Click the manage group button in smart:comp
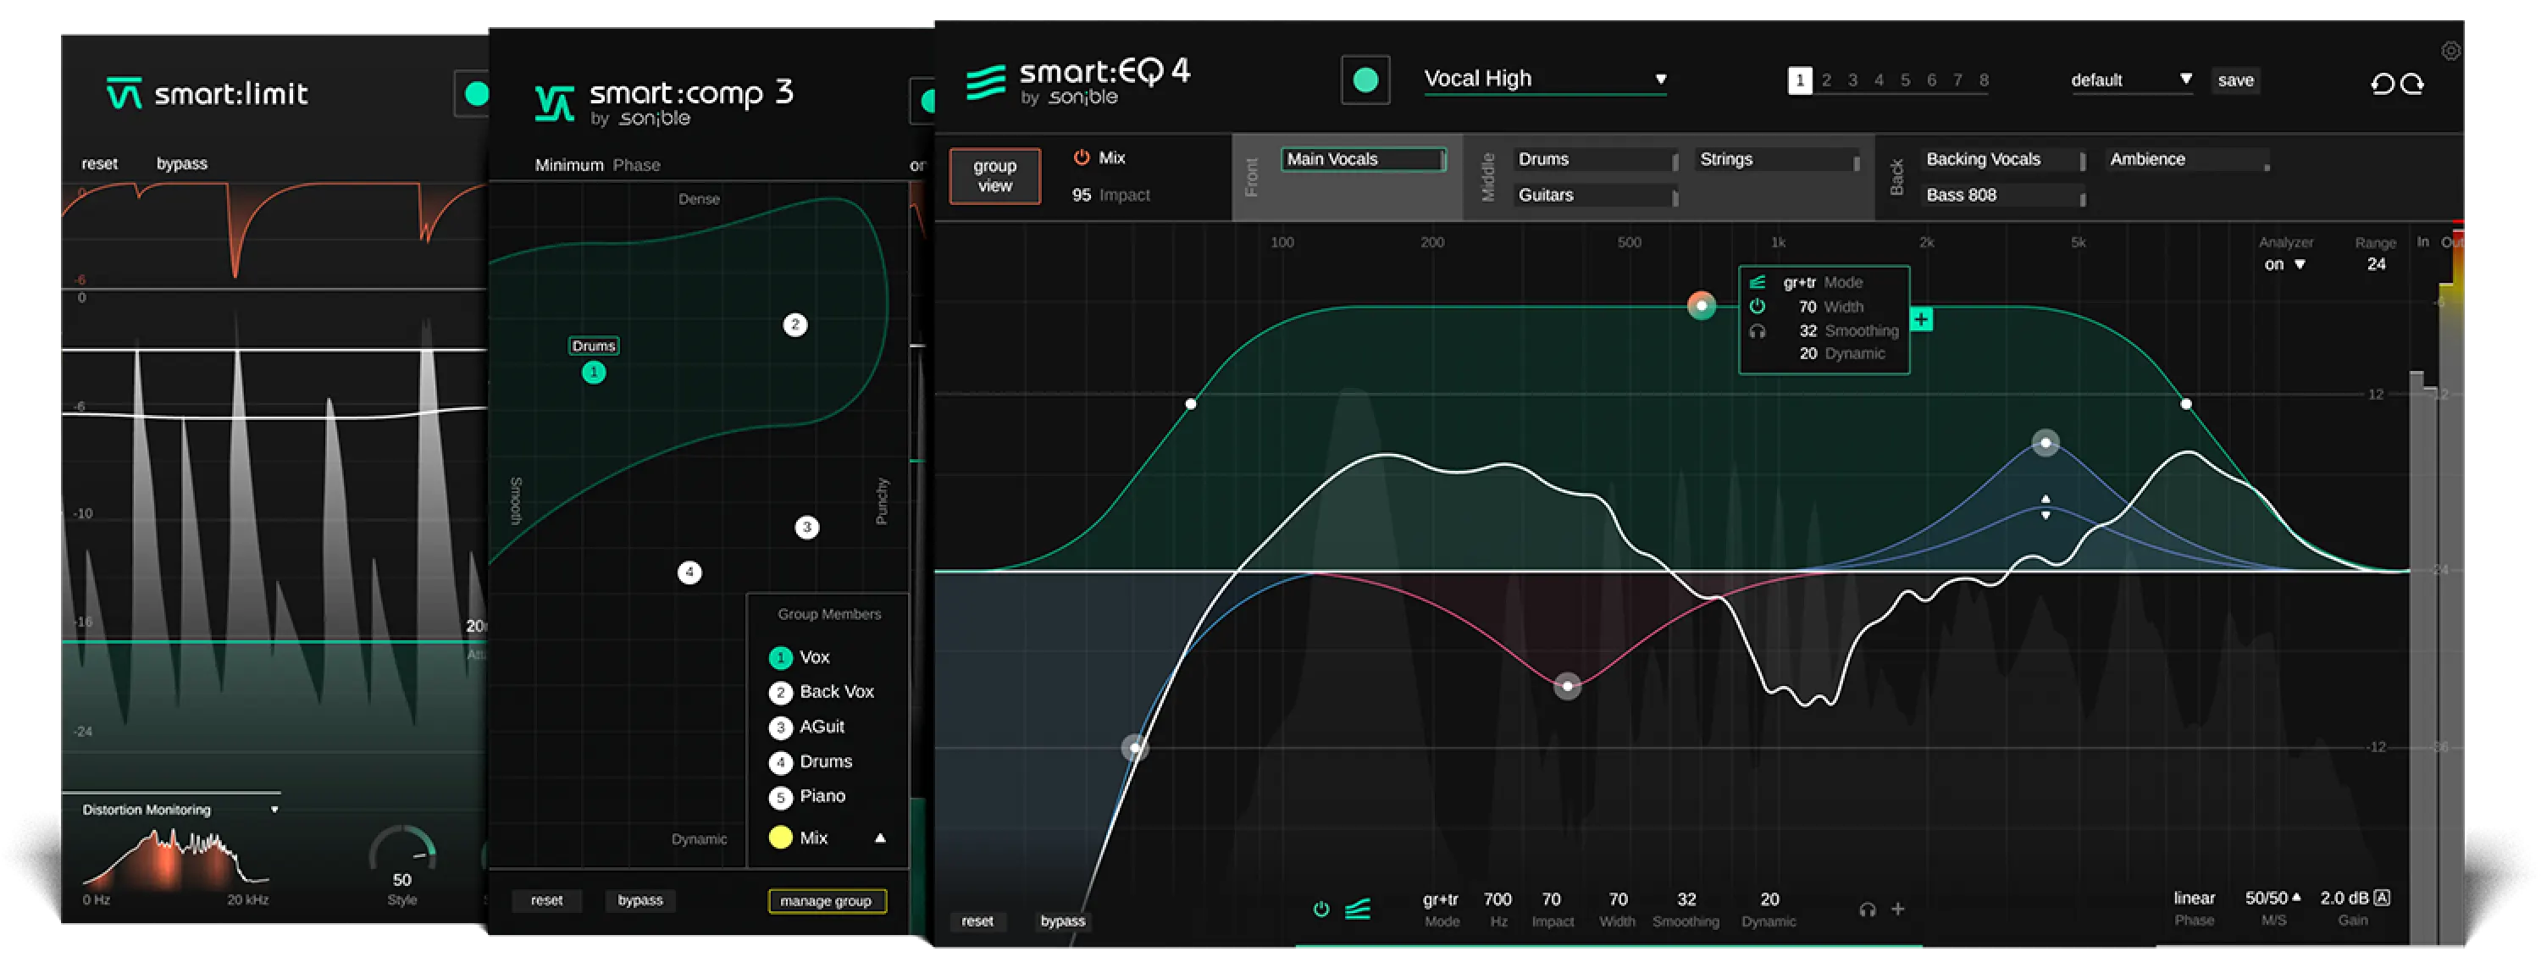Viewport: 2541px width, 957px height. point(827,901)
